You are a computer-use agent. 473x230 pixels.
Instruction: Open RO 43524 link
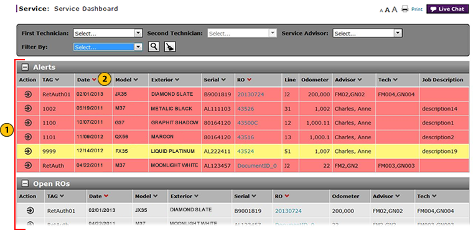pyautogui.click(x=246, y=151)
